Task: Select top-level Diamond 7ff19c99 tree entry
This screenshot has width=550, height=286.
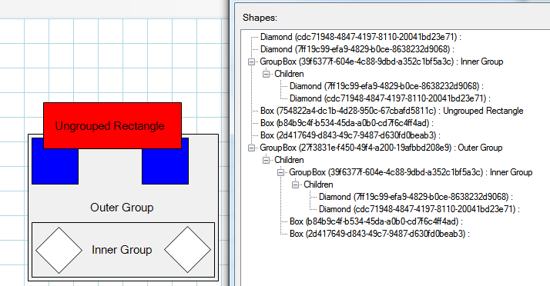Action: (357, 49)
